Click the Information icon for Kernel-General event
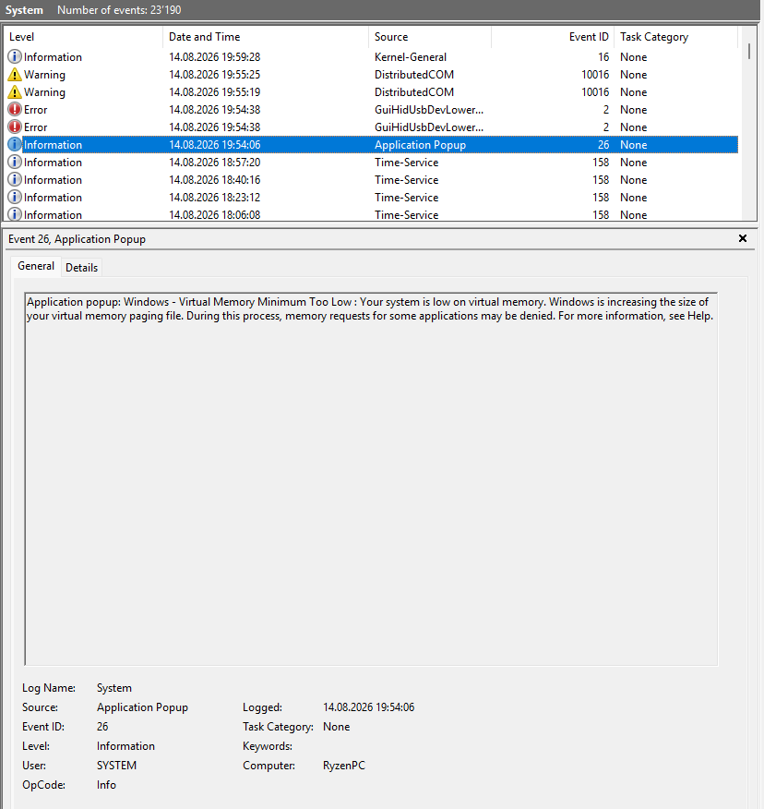 coord(15,56)
